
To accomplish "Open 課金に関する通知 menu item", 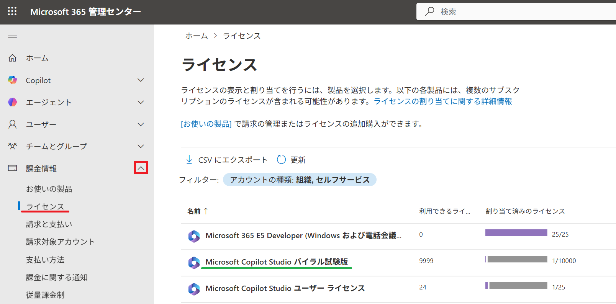I will coord(57,277).
